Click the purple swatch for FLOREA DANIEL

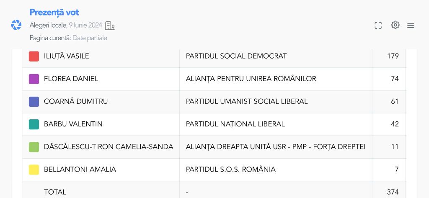(x=34, y=79)
